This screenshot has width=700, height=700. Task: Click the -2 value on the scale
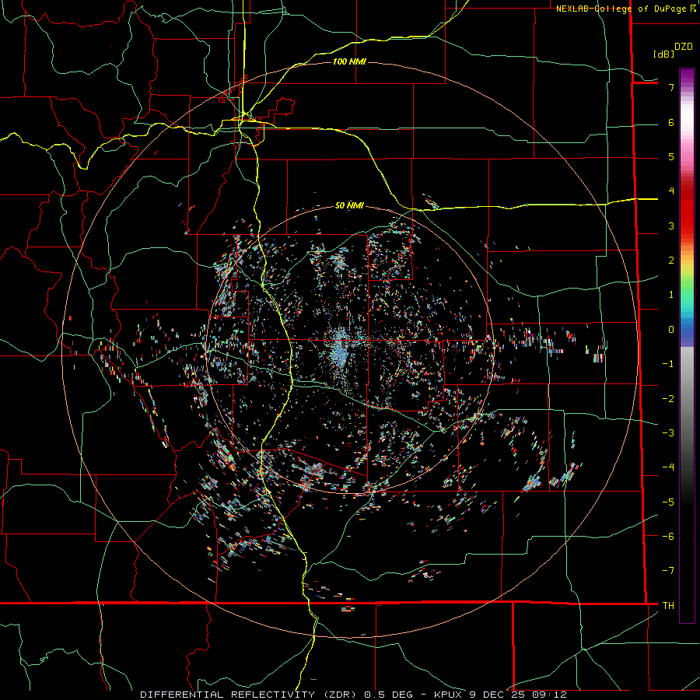click(668, 399)
